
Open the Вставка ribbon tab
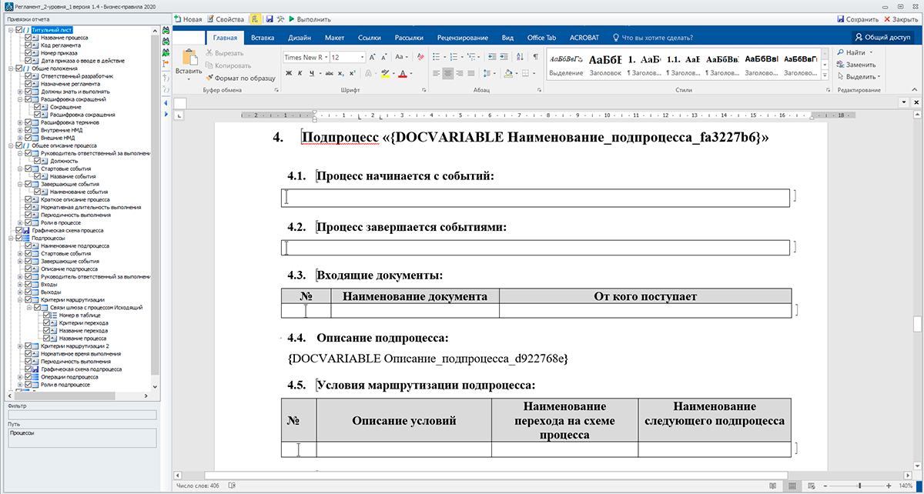tap(263, 37)
